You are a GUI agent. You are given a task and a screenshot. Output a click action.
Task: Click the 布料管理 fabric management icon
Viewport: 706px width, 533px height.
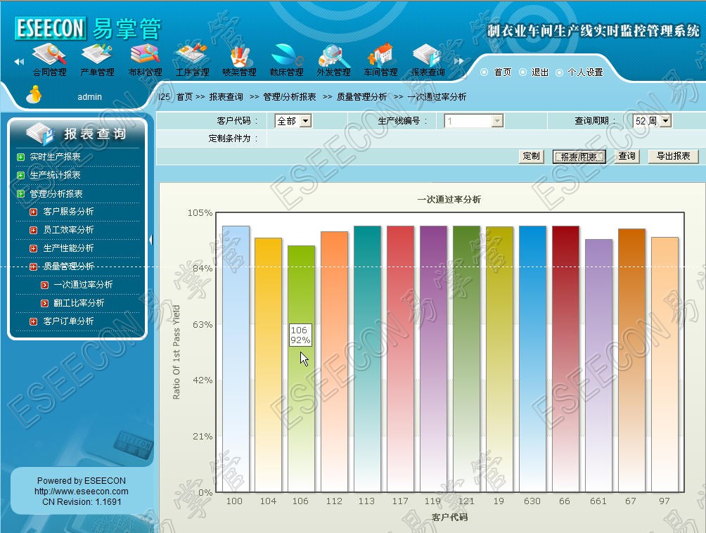coord(145,56)
